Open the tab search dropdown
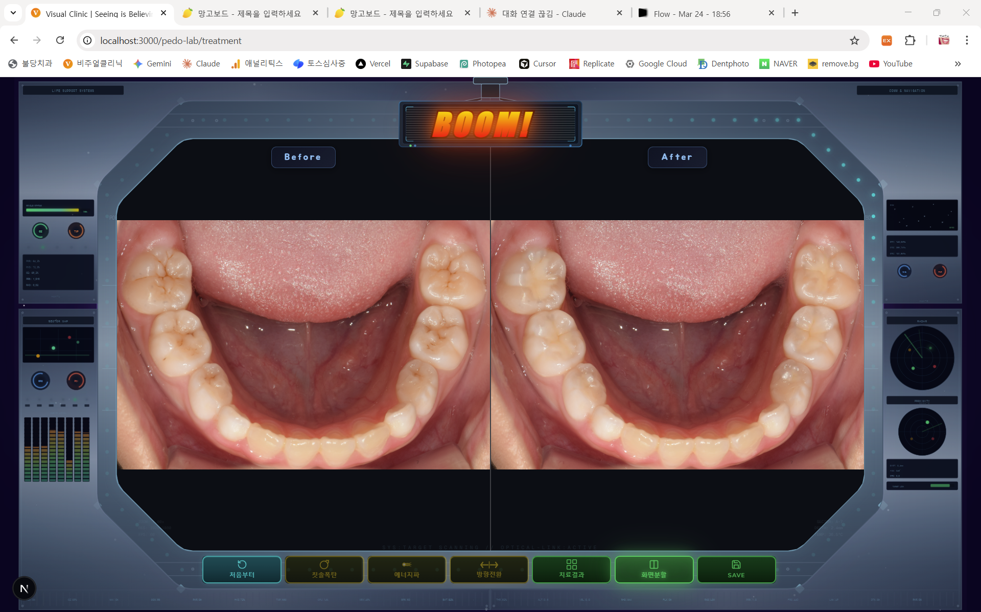The height and width of the screenshot is (612, 981). click(13, 13)
